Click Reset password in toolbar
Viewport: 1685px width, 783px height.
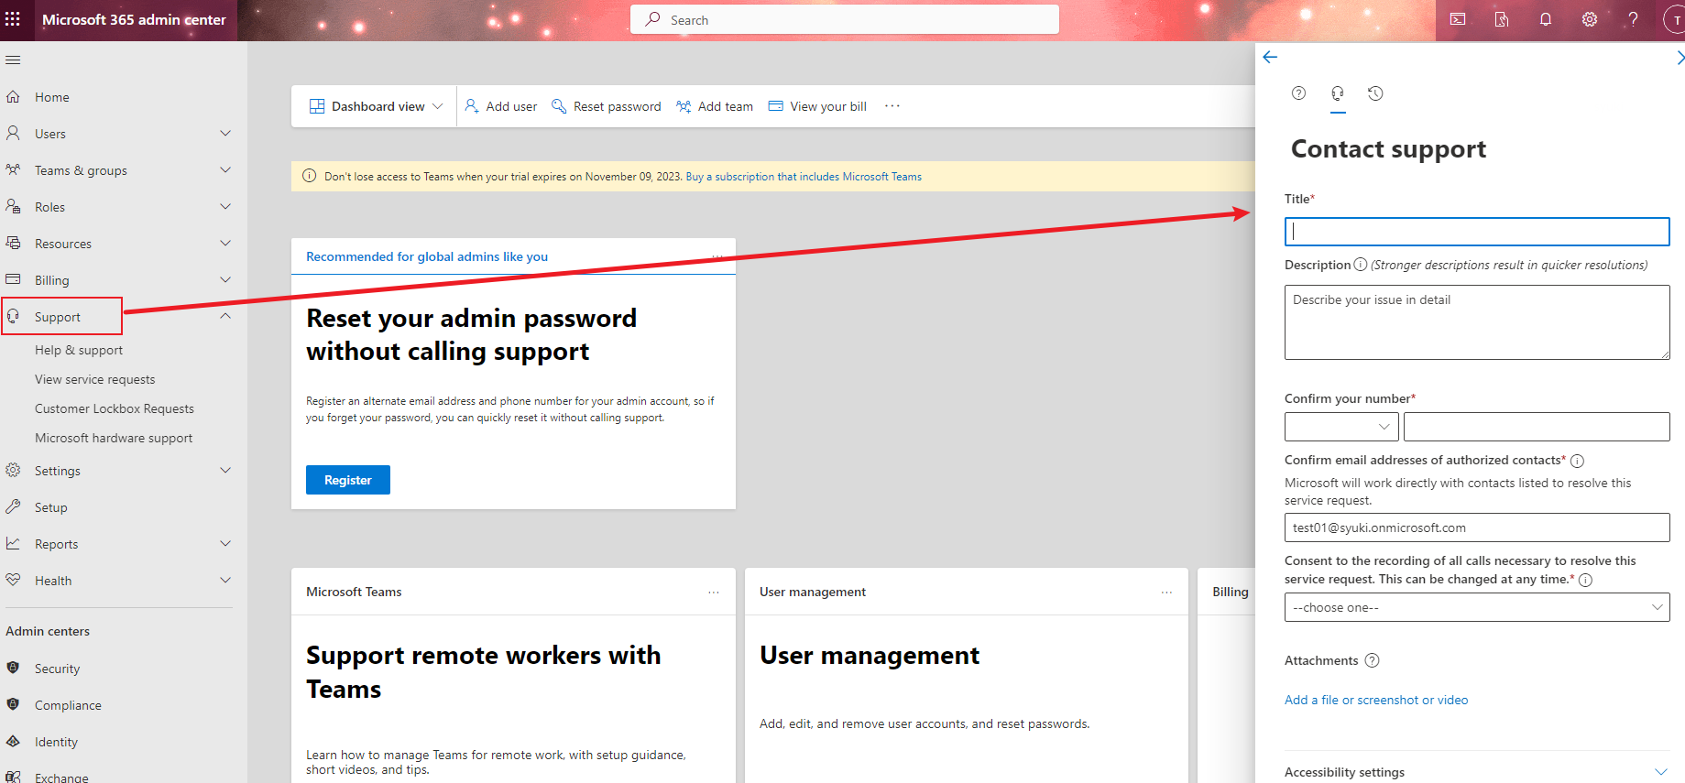tap(607, 106)
